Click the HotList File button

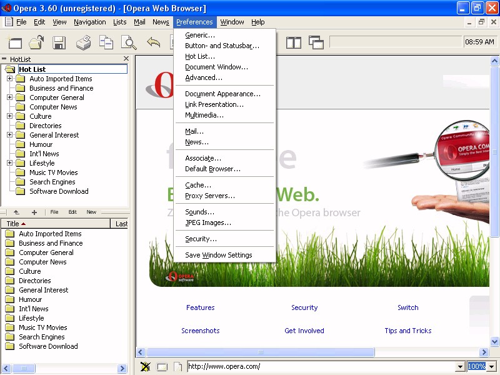(54, 212)
